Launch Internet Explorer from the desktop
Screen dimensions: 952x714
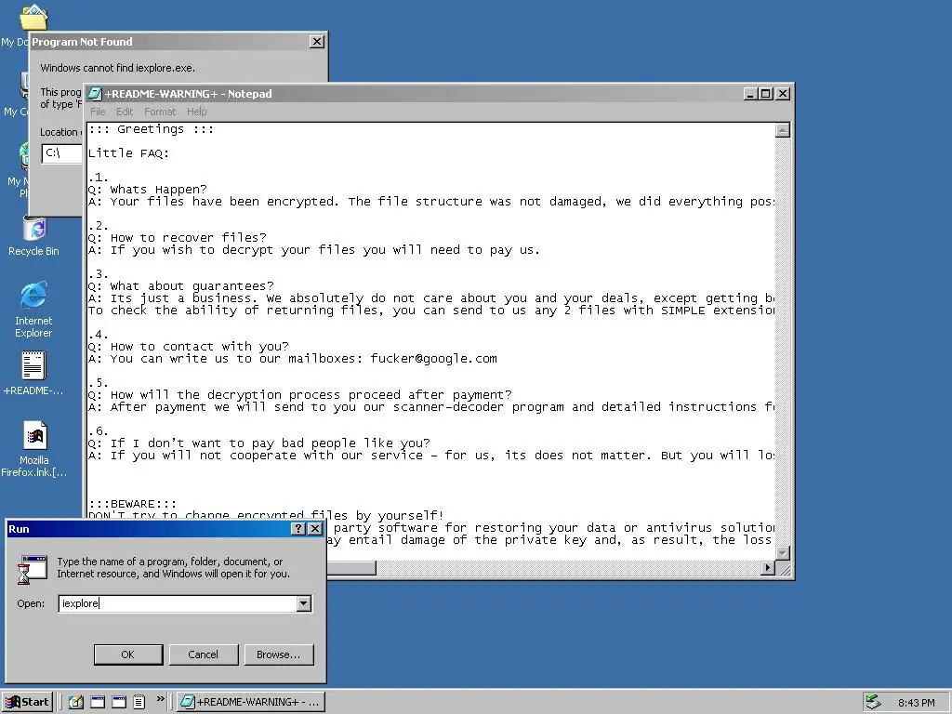pos(34,296)
